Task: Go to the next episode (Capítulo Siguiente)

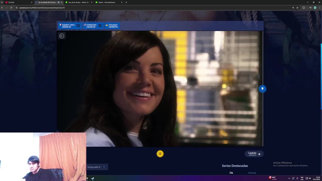Action: click(254, 154)
